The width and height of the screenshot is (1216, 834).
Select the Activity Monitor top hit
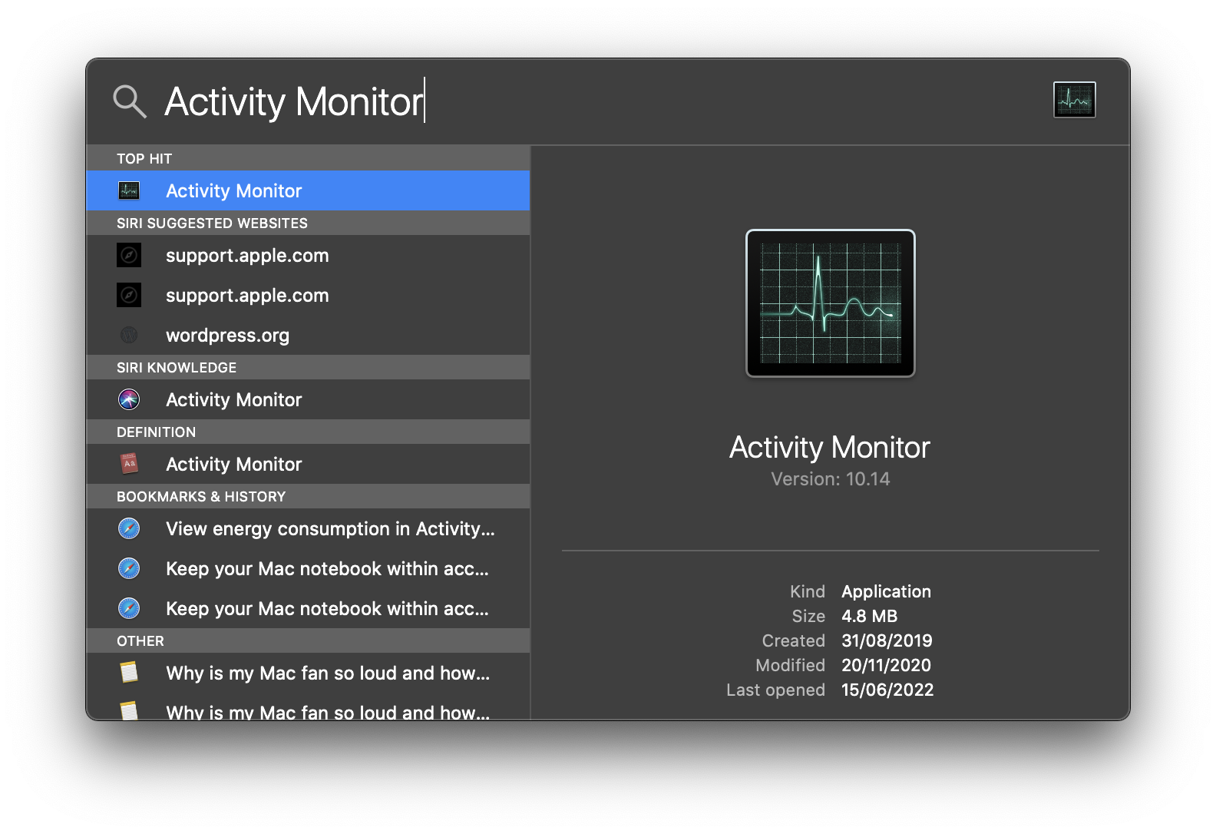pyautogui.click(x=308, y=190)
